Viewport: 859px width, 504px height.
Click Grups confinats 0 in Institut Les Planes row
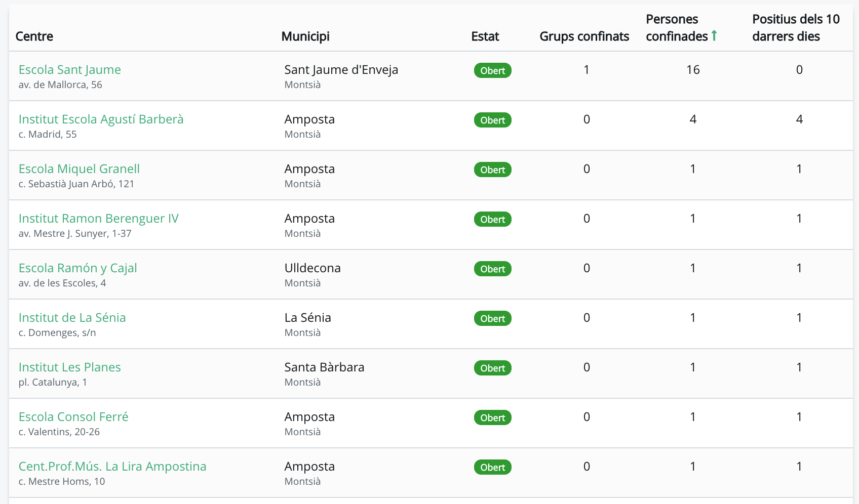point(587,367)
